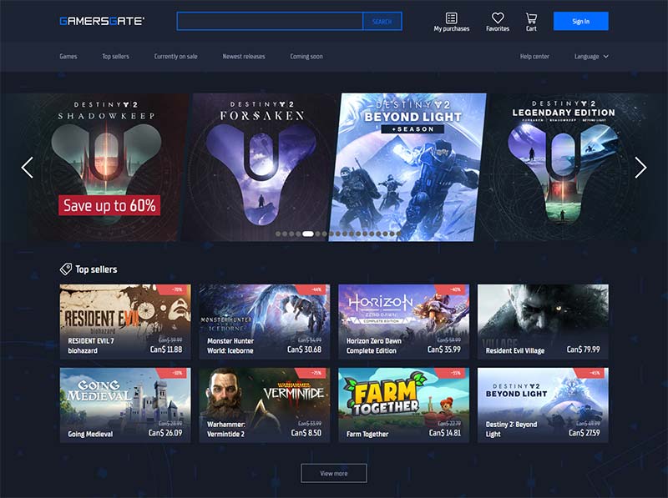Click price Can$ 14.81

[445, 433]
